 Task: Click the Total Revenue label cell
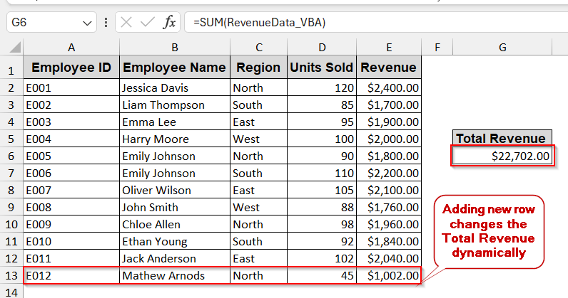(x=502, y=139)
